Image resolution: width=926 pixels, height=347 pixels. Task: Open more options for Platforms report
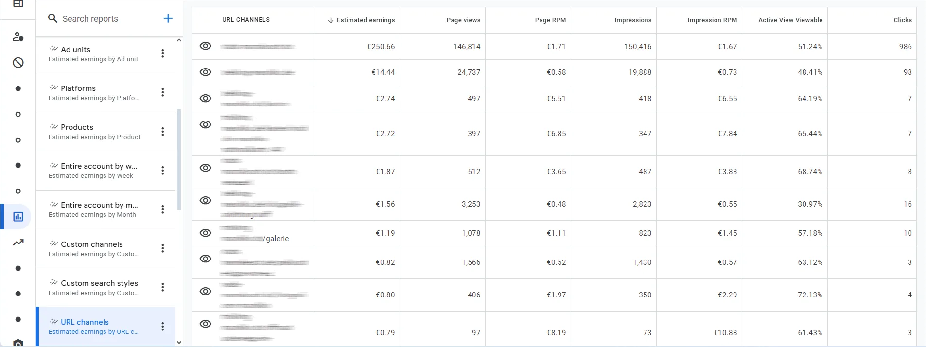[x=163, y=92]
